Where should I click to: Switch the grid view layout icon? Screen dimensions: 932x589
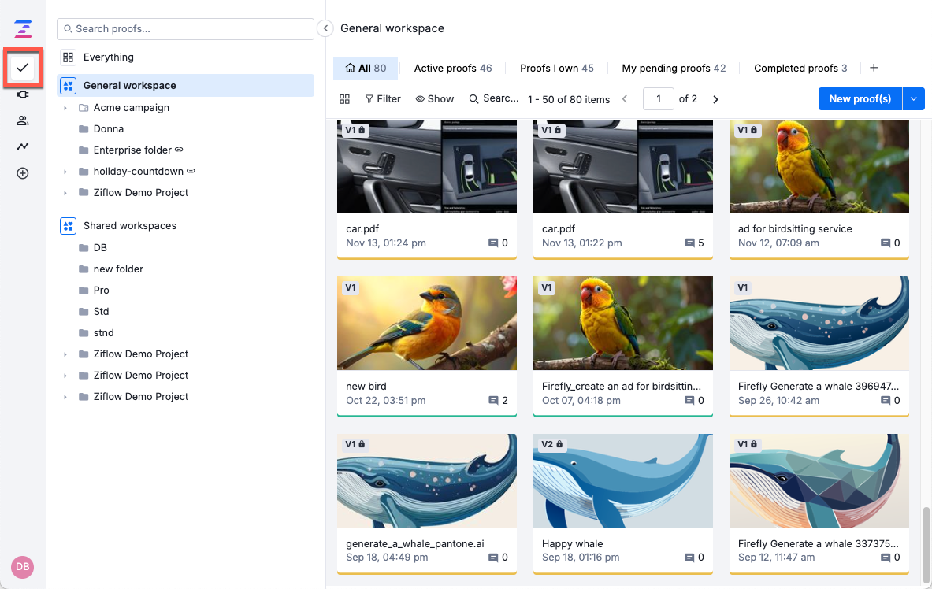point(344,99)
